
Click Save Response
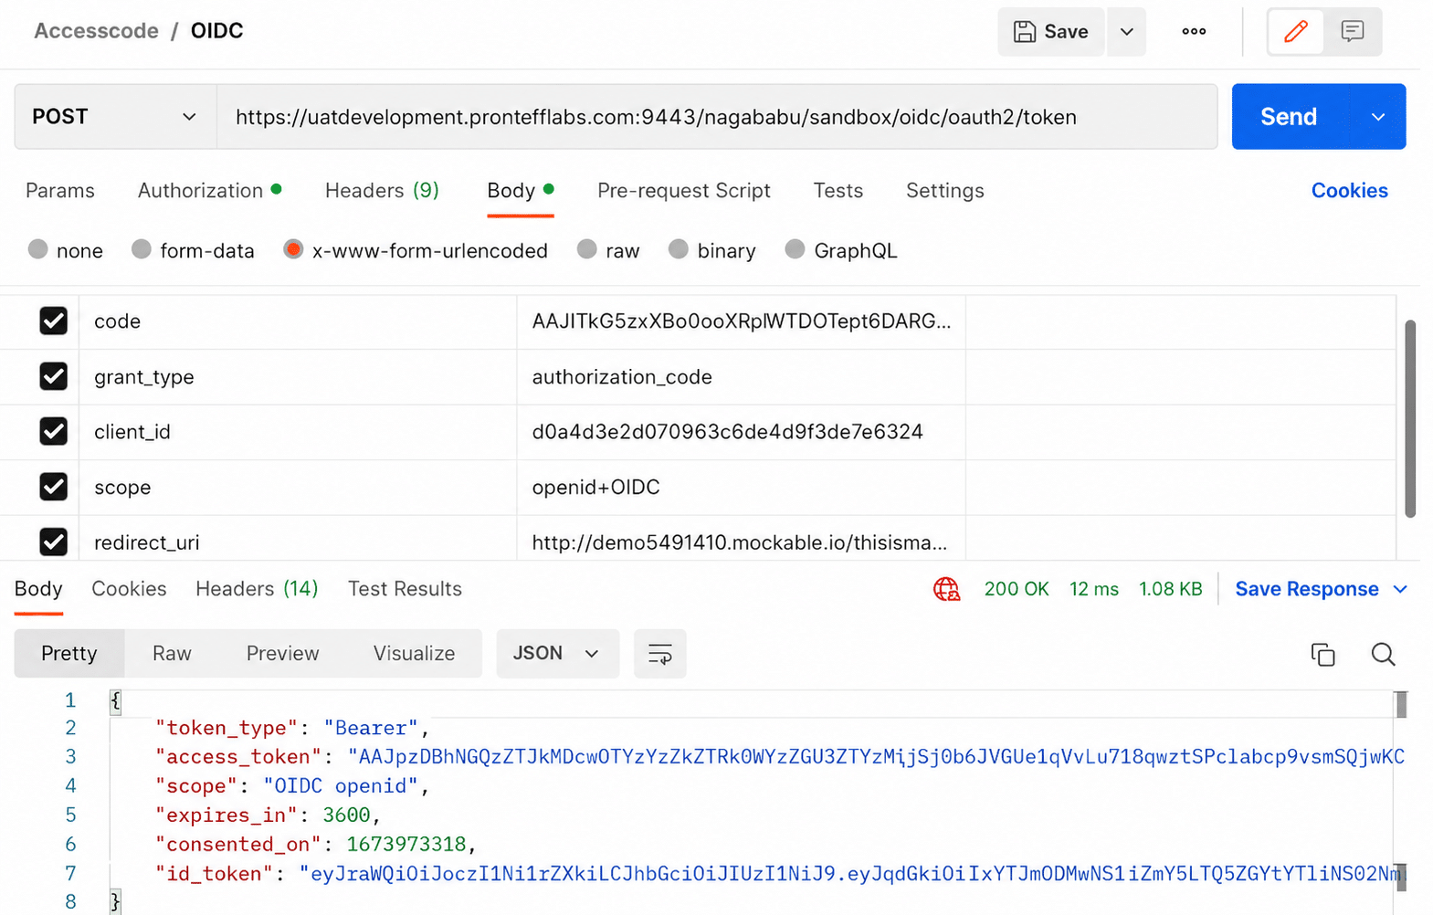[1307, 589]
